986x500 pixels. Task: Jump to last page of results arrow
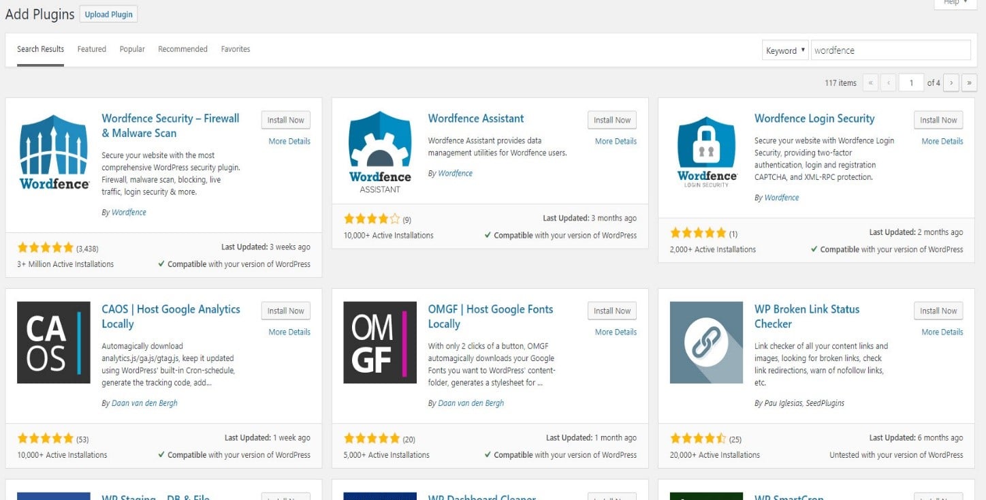tap(969, 83)
